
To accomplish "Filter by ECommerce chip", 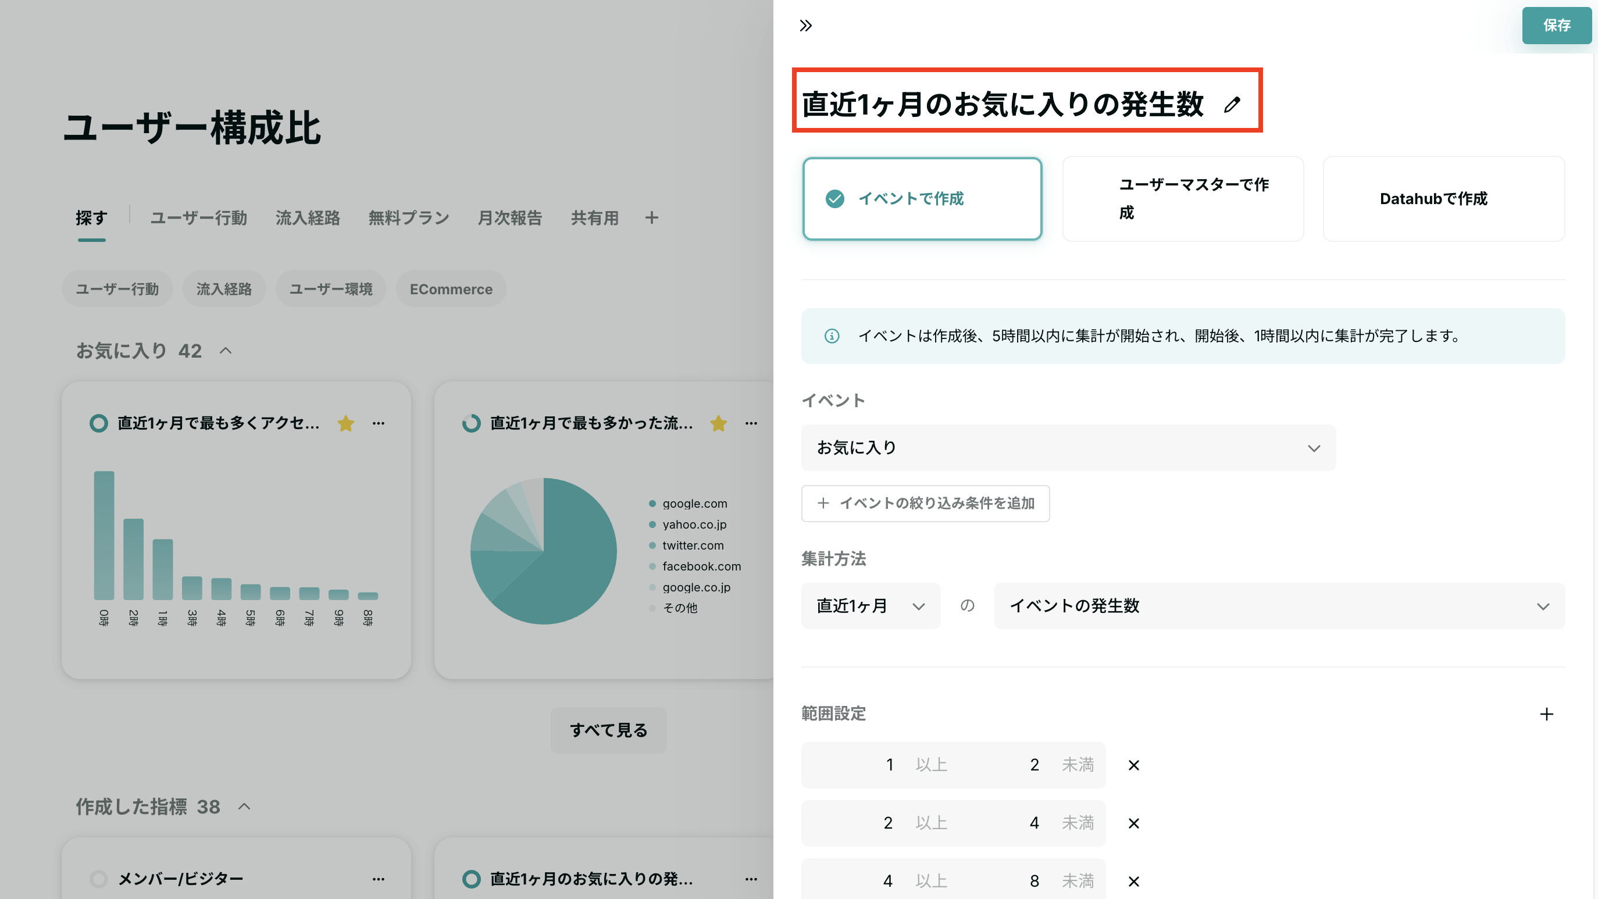I will [451, 288].
